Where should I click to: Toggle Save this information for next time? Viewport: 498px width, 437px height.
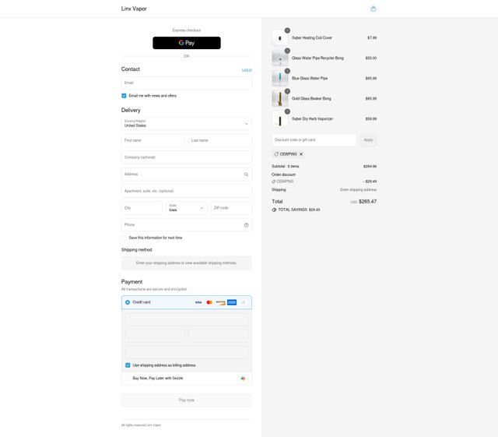124,238
